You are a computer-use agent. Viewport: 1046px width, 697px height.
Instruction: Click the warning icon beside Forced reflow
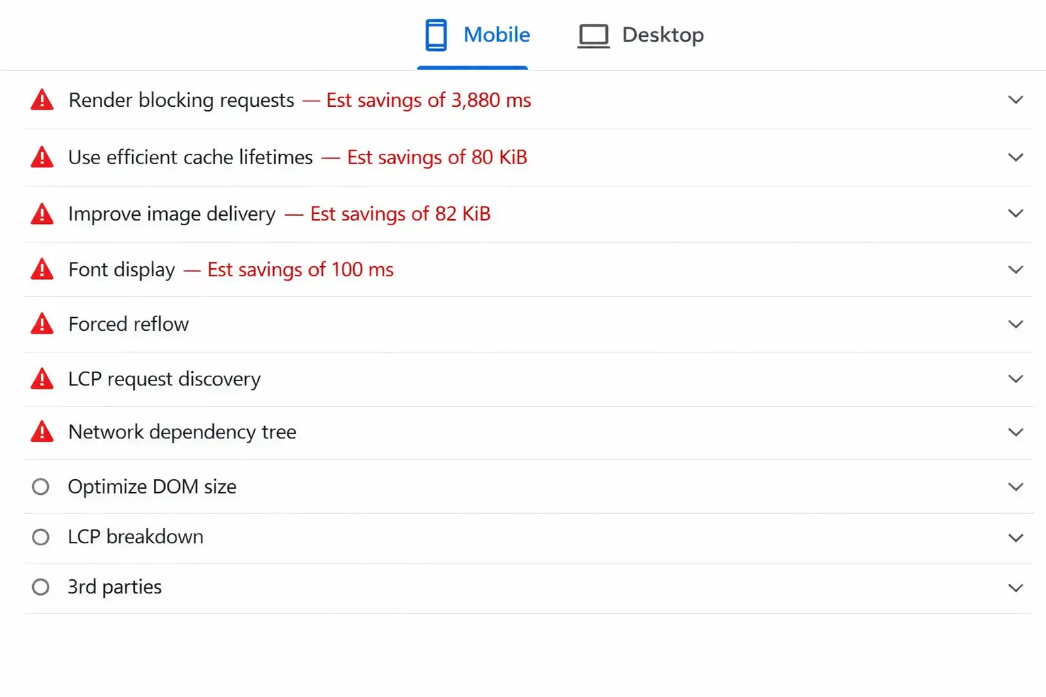(x=42, y=323)
